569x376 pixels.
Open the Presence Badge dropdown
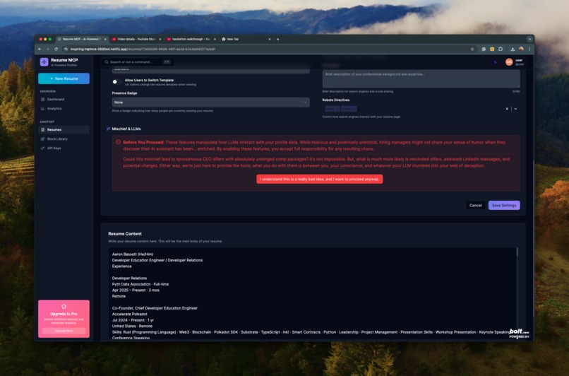pyautogui.click(x=210, y=102)
